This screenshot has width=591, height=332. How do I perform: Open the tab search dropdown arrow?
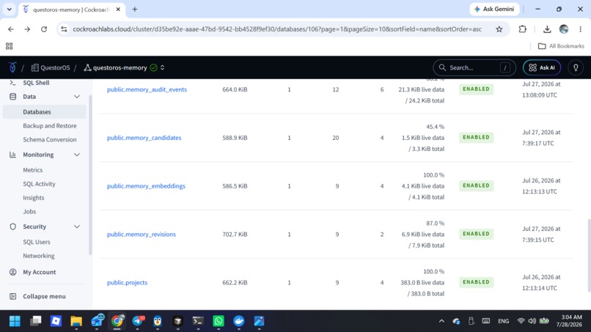9,9
